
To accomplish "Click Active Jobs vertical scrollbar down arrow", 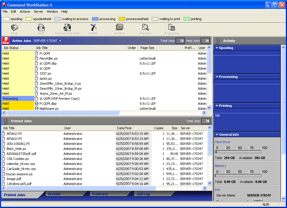I will [209, 108].
